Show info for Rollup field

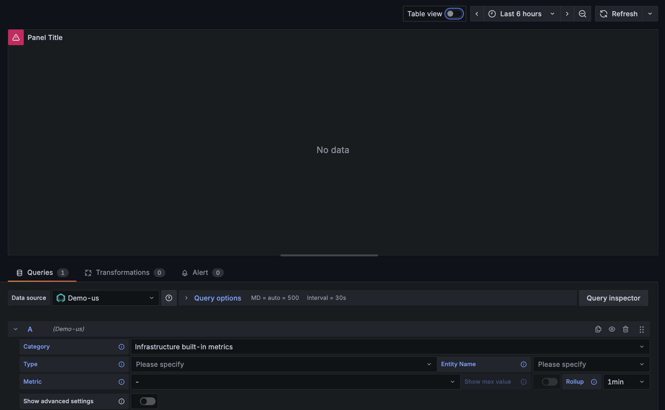[594, 382]
